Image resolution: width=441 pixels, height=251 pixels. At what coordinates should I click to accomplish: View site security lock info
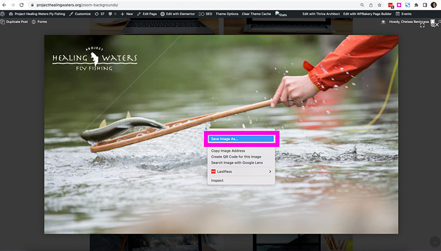pyautogui.click(x=32, y=5)
